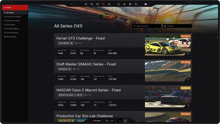Favorite the NASCAR Class C Maconi Series

pyautogui.click(x=188, y=105)
